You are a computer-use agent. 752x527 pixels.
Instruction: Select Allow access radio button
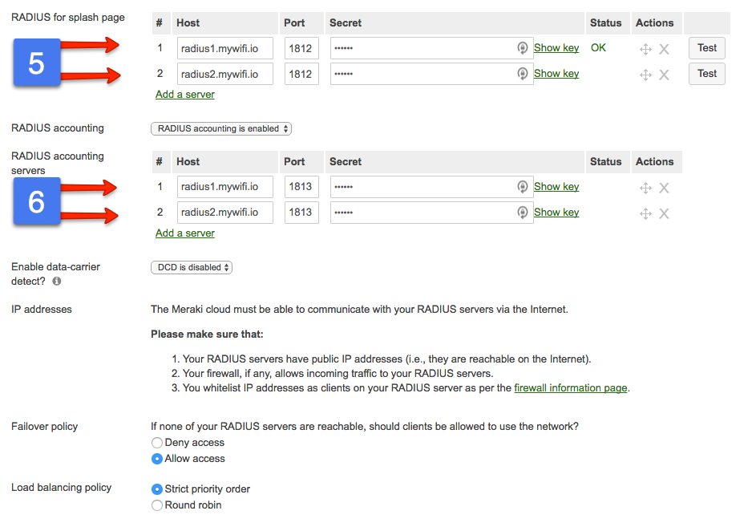(157, 459)
